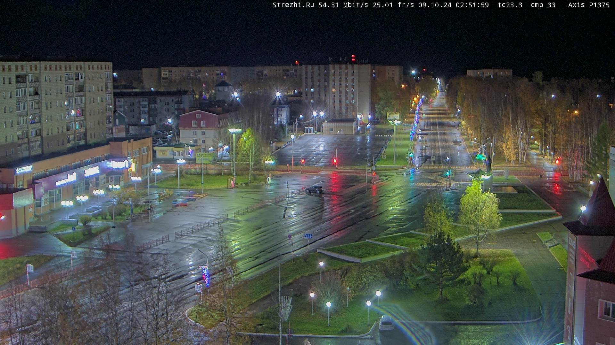
Task: Click the tc23.3 overlay value
Action: click(x=510, y=5)
